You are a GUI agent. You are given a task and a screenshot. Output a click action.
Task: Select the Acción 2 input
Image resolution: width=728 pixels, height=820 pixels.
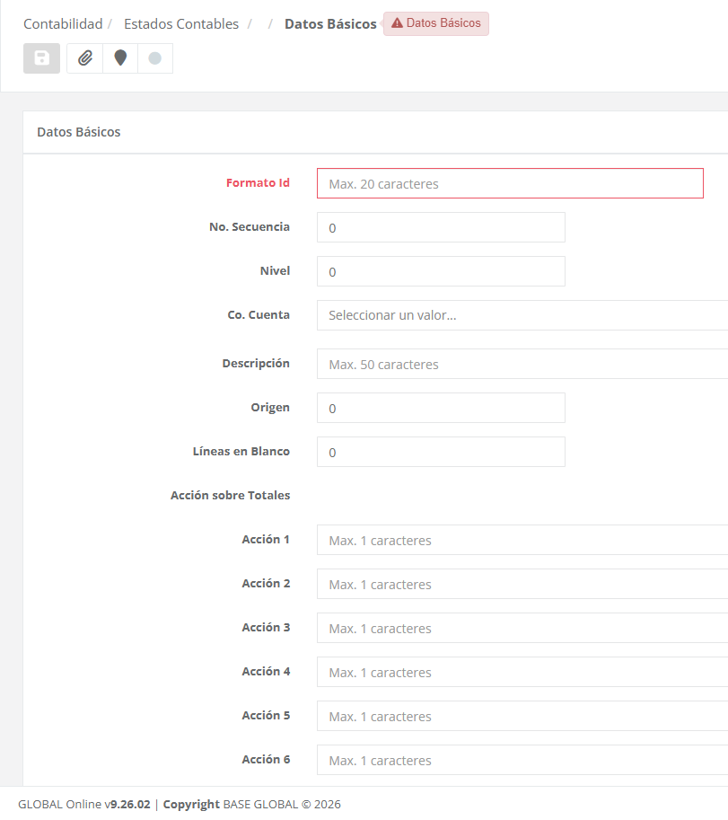[x=521, y=585]
